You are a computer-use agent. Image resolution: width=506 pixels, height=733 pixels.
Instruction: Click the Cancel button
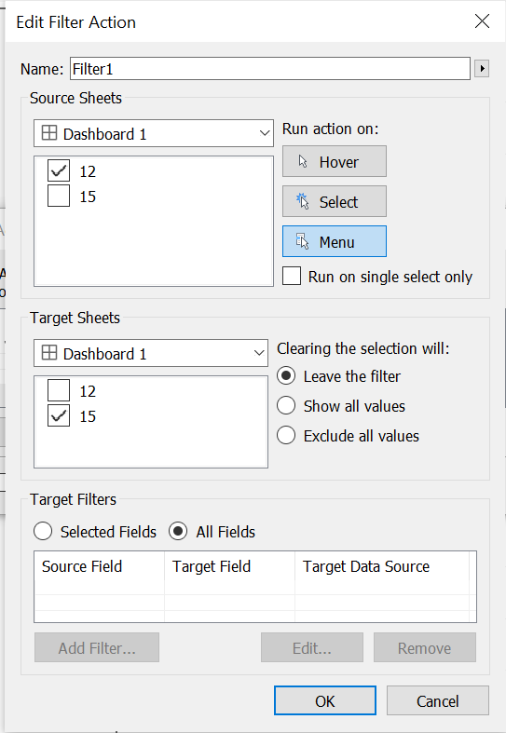point(438,700)
